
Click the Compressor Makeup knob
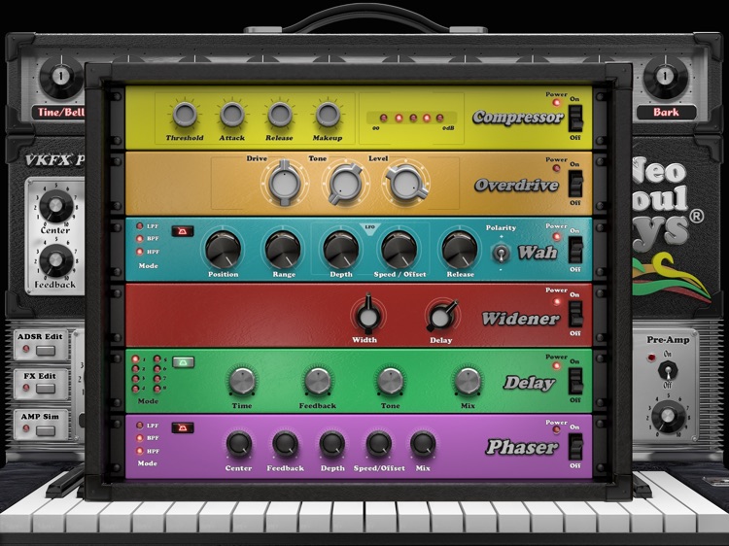[328, 115]
